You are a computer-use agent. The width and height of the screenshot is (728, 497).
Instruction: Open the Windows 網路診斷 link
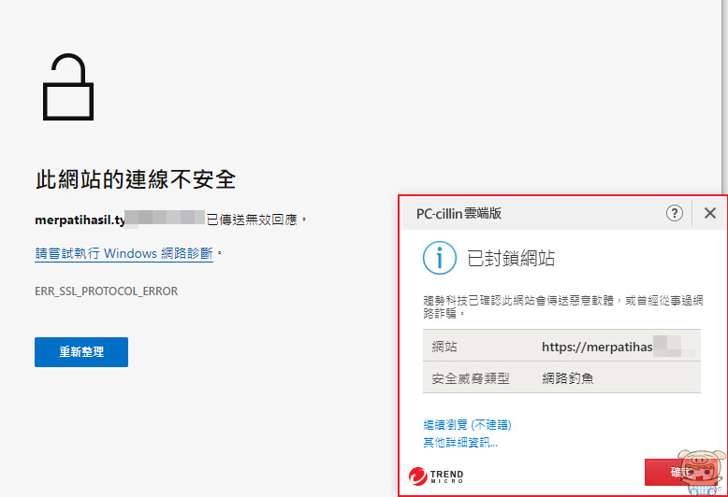click(124, 253)
